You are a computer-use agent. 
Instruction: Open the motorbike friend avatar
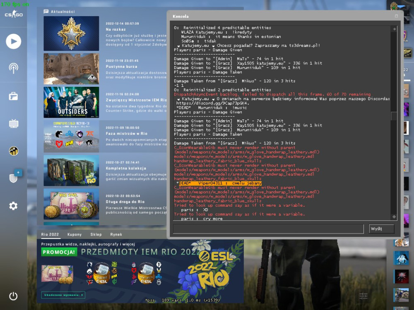401,295
